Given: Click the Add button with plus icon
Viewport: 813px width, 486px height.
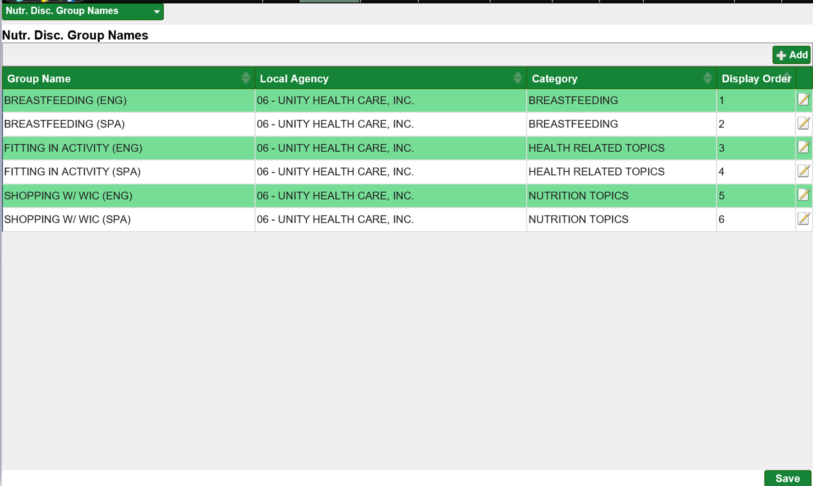Looking at the screenshot, I should (792, 55).
